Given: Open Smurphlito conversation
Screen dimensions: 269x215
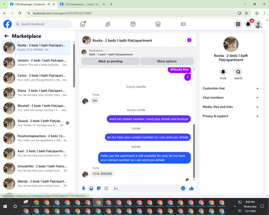Looking at the screenshot, I should tap(36, 168).
